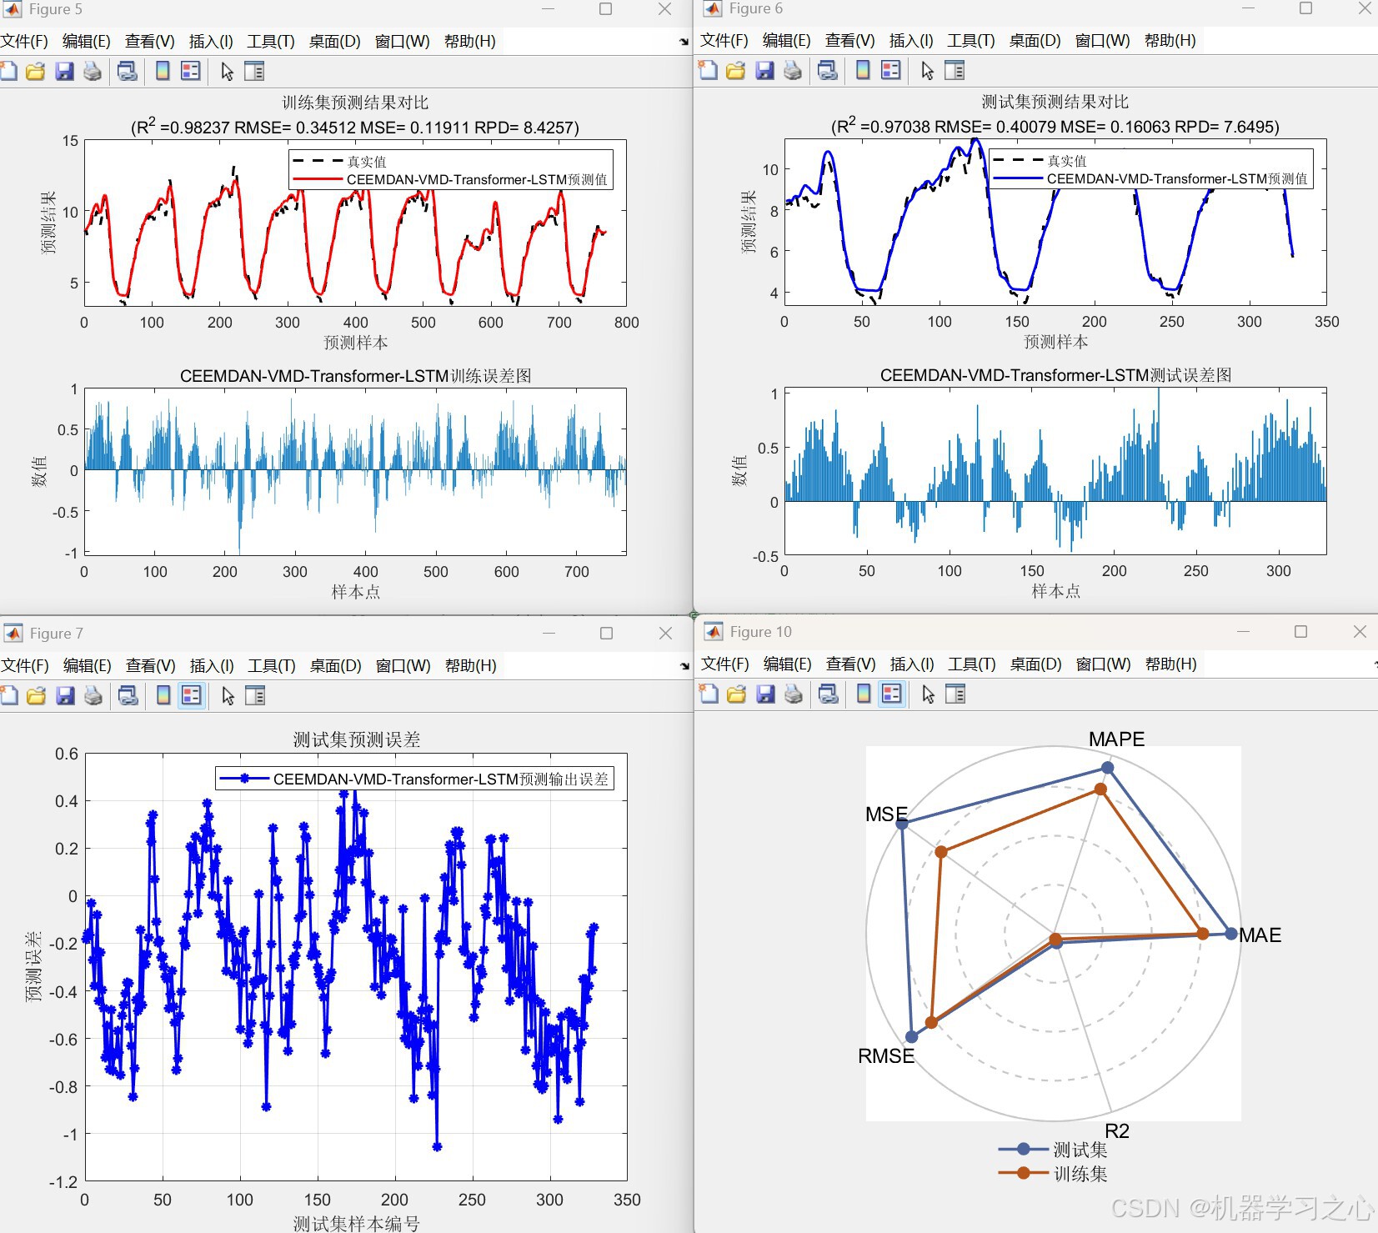Open 文件(F) menu in Figure 10

pyautogui.click(x=725, y=664)
